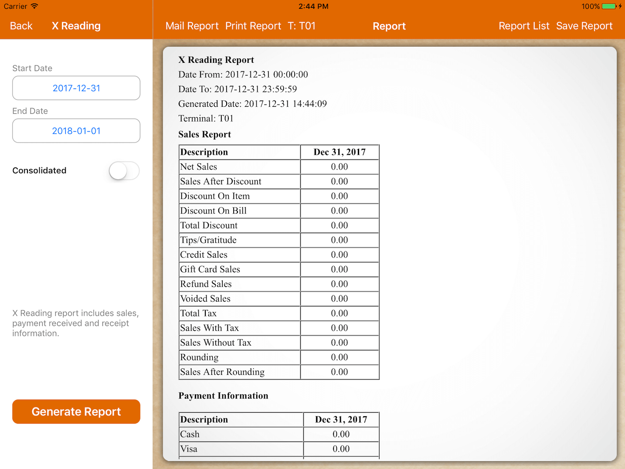This screenshot has height=469, width=625.
Task: Tap the X Reading Report title
Action: [216, 60]
